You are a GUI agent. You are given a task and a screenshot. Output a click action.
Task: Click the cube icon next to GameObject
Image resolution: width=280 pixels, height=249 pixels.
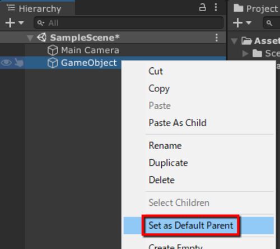[53, 63]
